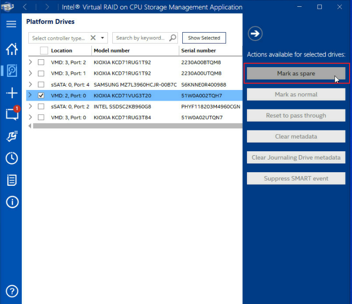352x304 pixels.
Task: Click the Mark as normal button
Action: pos(296,94)
